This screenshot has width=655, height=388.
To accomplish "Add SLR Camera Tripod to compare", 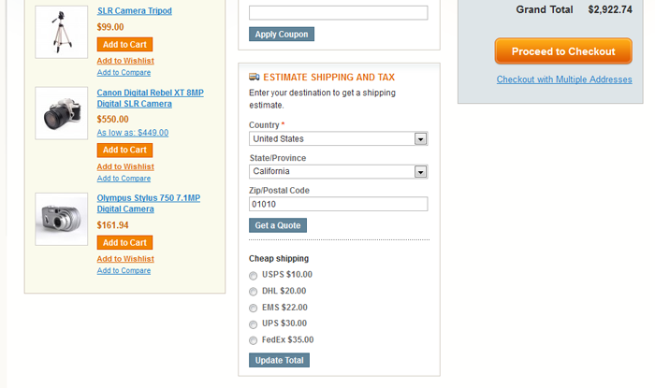I will tap(124, 73).
